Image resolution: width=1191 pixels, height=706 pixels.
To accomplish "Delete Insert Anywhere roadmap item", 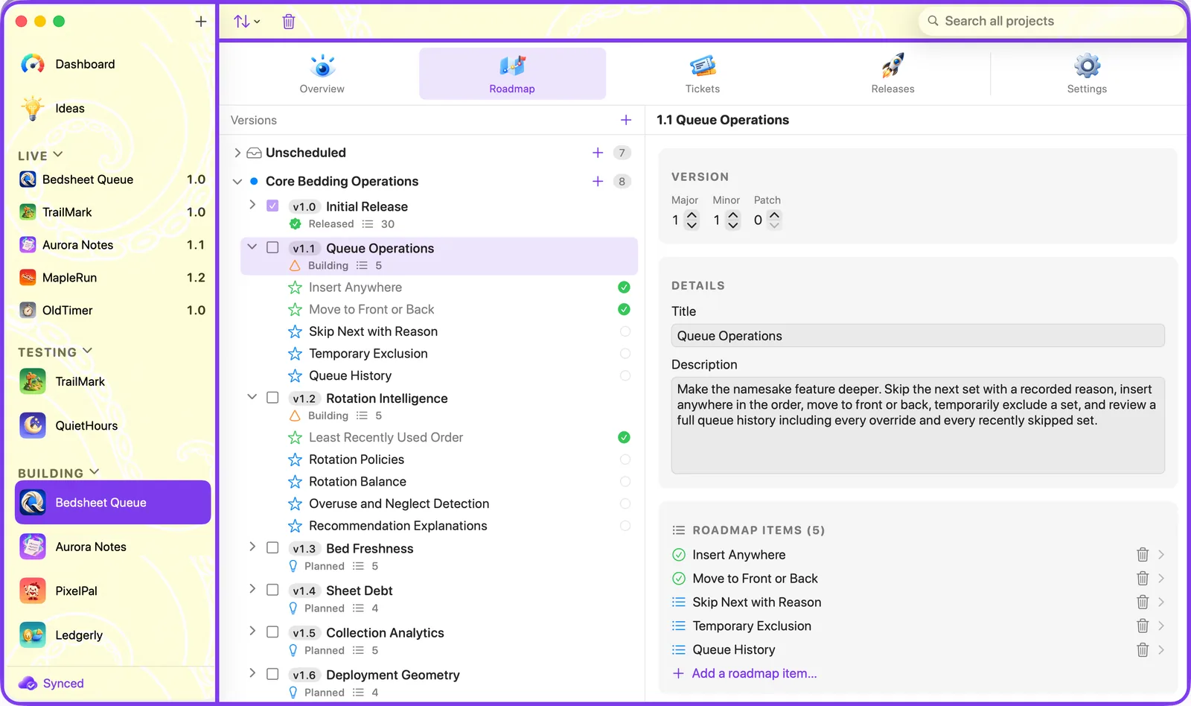I will point(1143,555).
